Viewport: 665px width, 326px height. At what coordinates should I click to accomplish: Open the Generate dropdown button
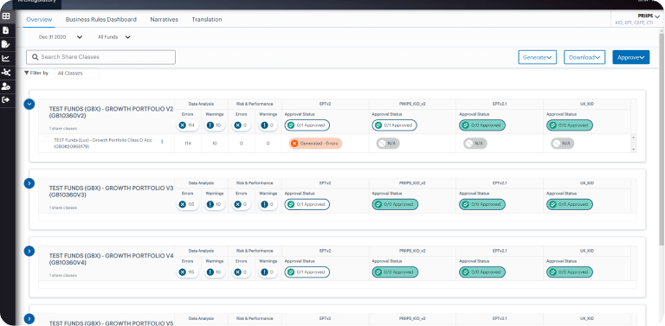538,58
